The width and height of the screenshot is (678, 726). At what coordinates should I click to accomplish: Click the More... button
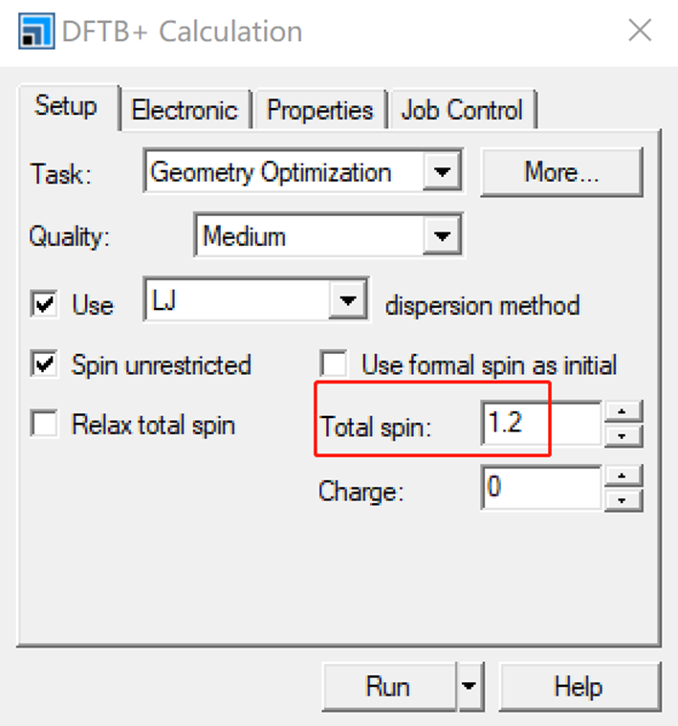tap(561, 173)
